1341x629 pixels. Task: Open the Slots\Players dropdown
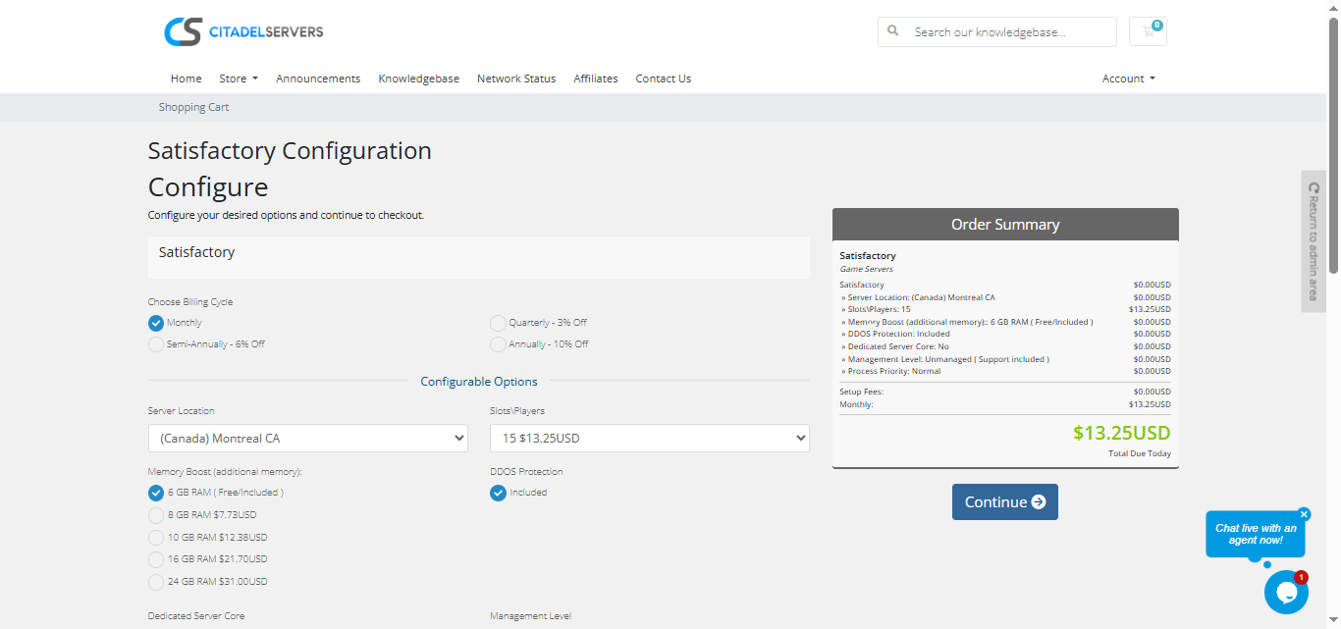tap(649, 439)
